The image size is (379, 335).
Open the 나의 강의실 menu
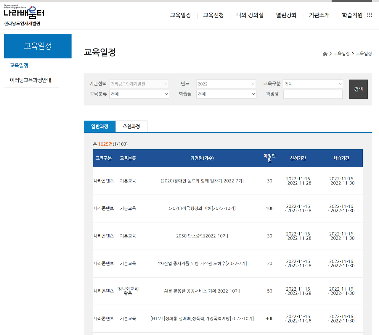pos(250,15)
